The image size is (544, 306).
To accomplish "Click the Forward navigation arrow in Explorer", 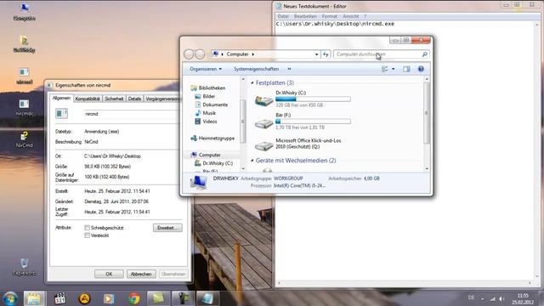I will point(200,54).
